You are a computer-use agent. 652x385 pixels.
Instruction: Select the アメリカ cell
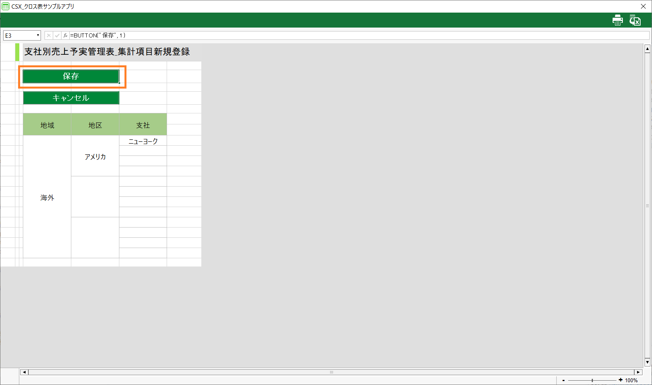pos(95,156)
